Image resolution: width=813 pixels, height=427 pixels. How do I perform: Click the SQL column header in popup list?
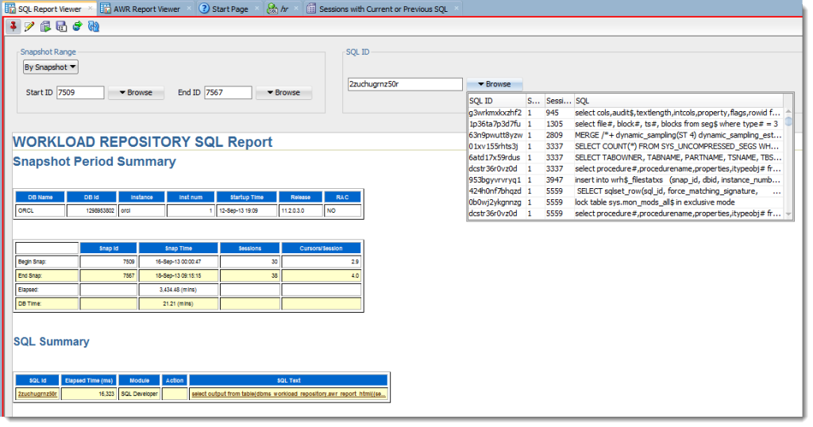coord(678,101)
